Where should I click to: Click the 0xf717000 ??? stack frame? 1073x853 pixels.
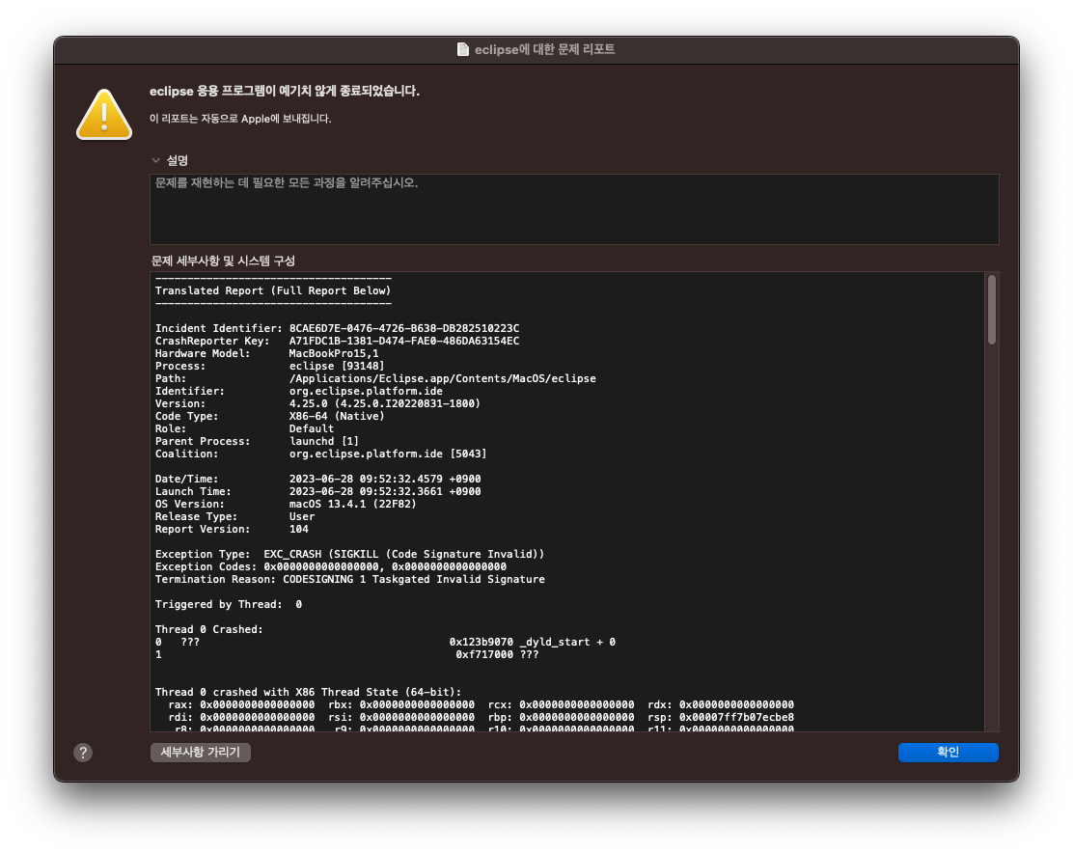point(347,654)
